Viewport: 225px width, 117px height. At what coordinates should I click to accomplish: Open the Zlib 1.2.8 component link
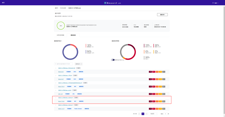[60, 94]
